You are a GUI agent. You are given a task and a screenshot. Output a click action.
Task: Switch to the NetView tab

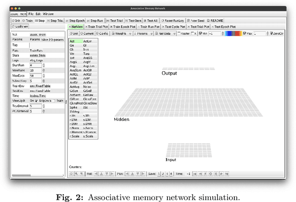tap(75, 27)
